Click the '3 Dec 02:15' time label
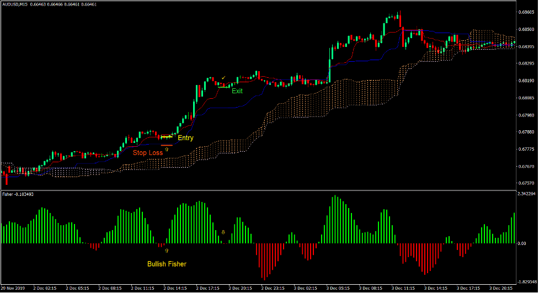The width and height of the screenshot is (539, 293). pos(305,288)
